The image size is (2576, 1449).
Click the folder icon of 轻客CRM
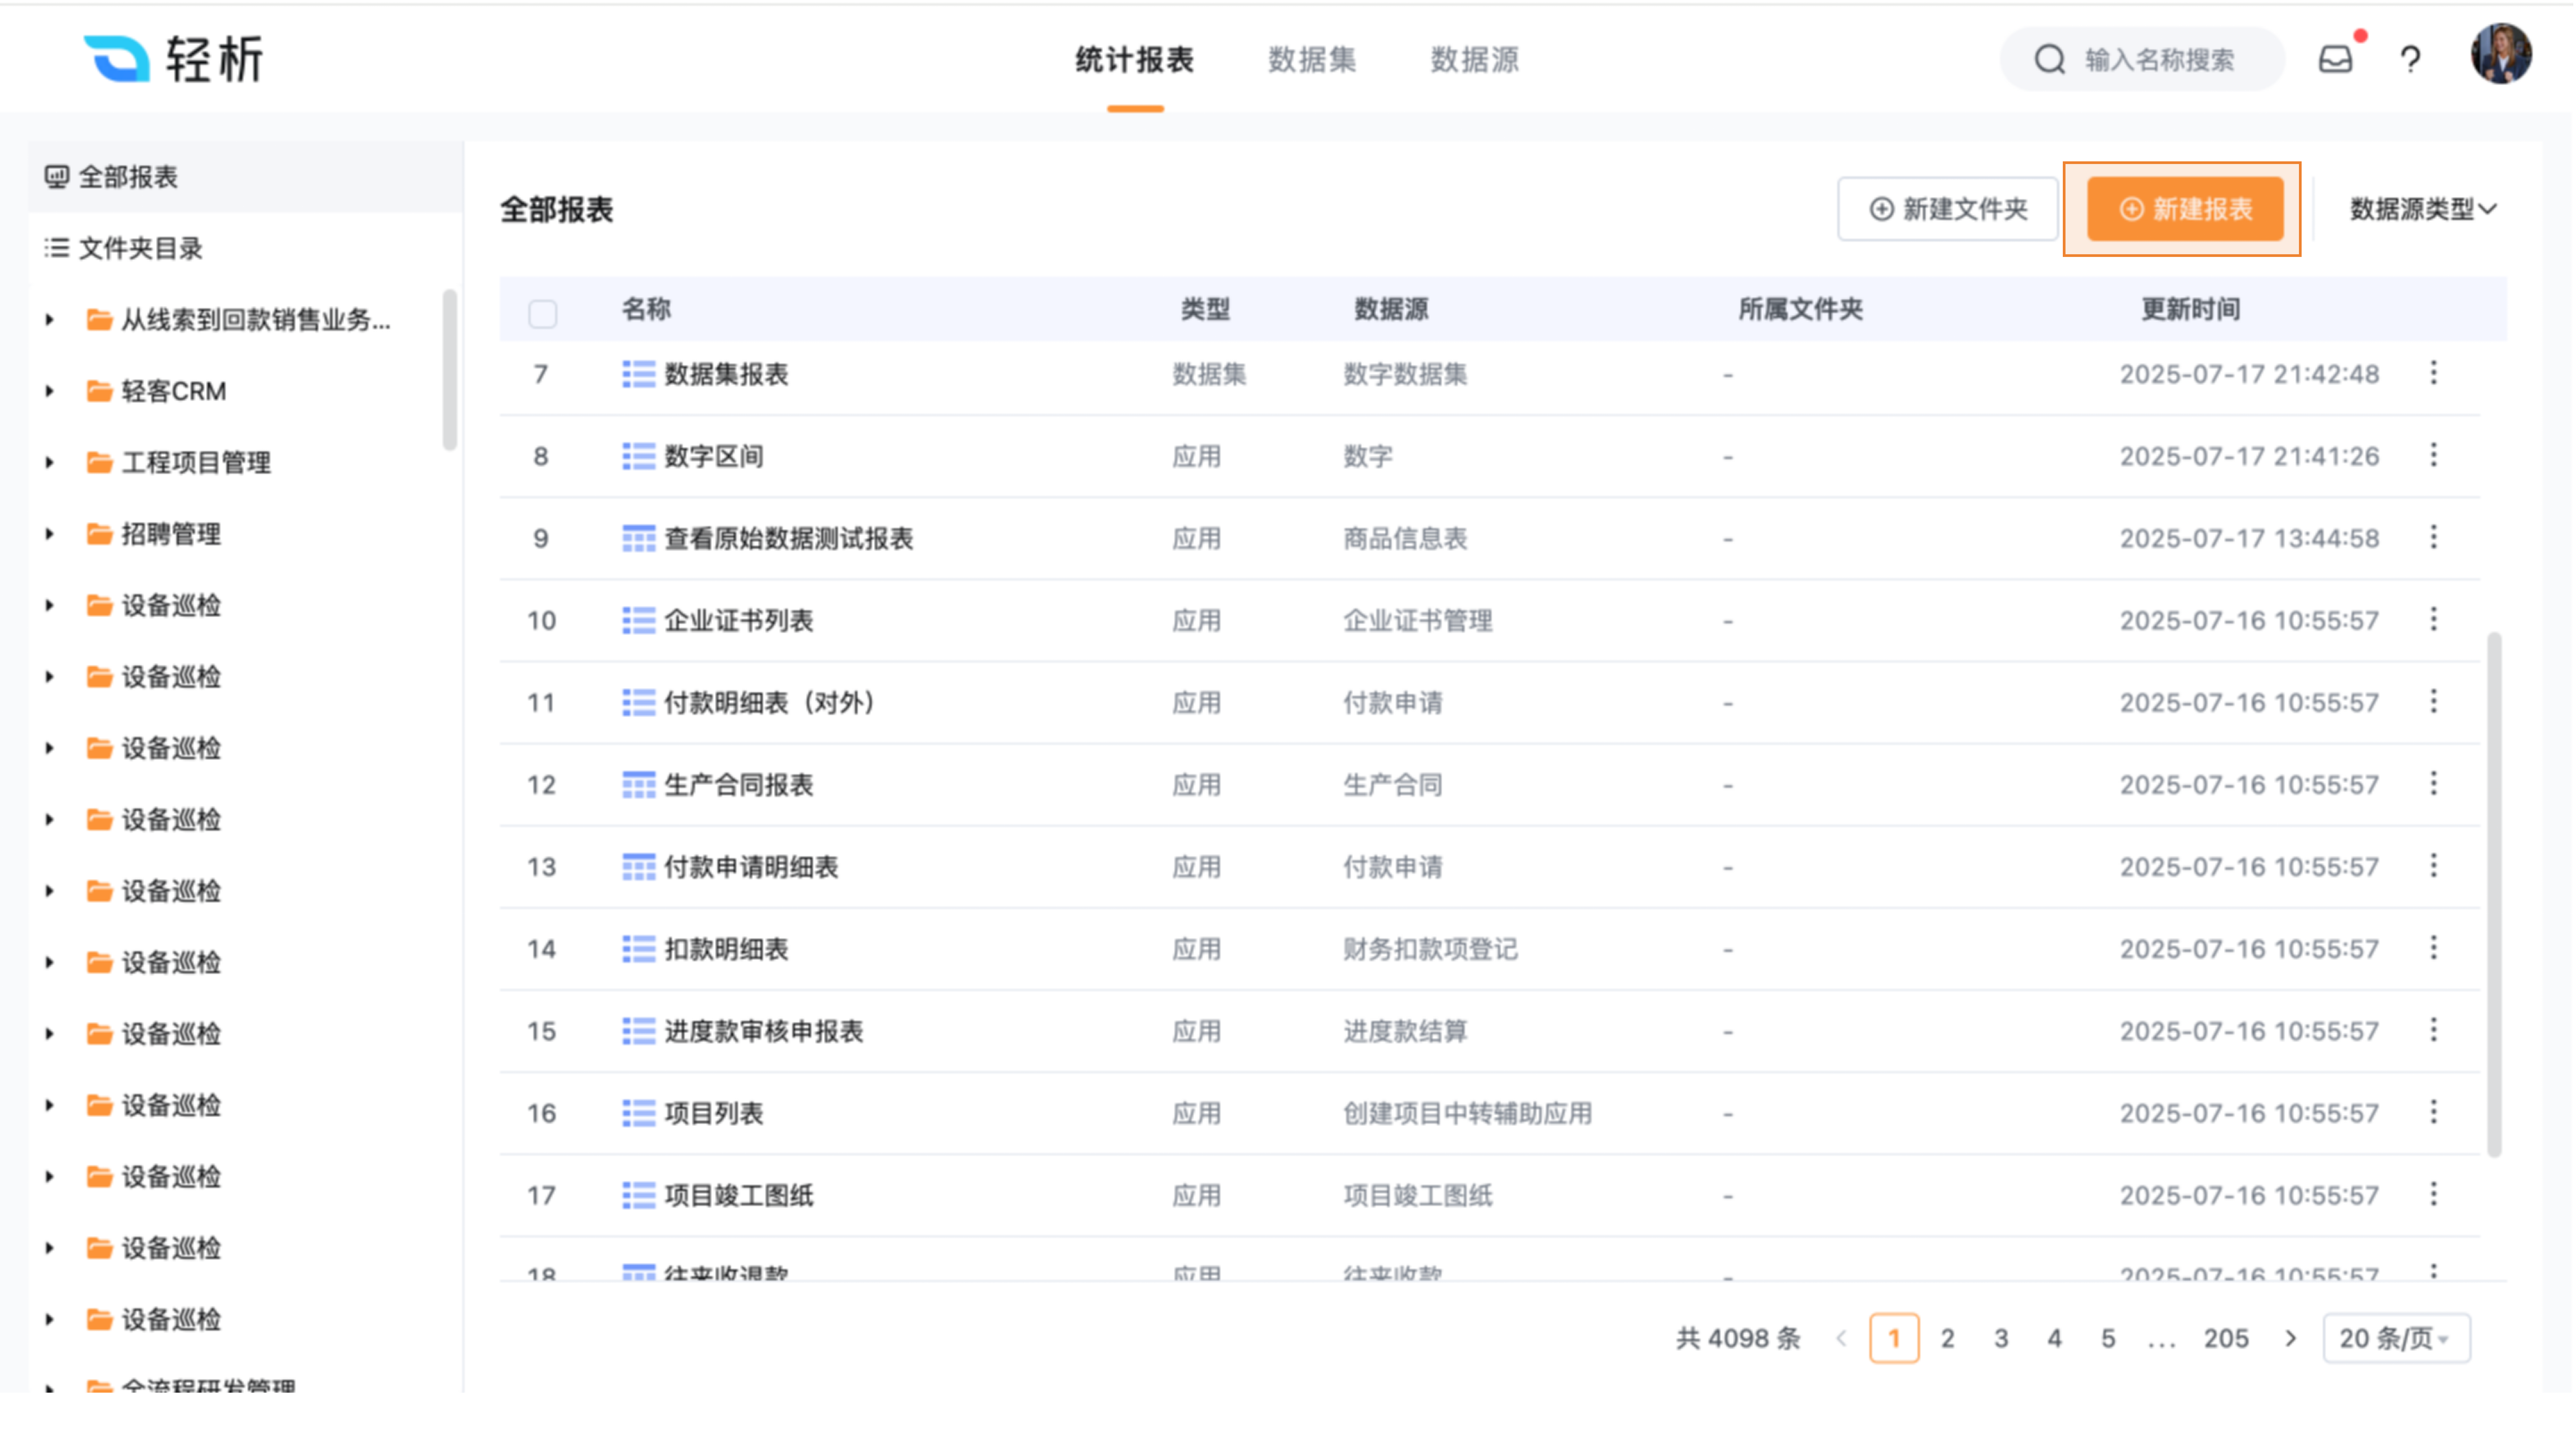tap(99, 391)
